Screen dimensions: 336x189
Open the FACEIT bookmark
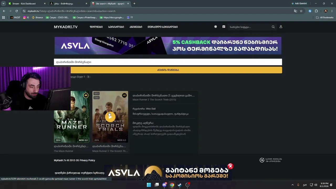[x=15, y=18]
